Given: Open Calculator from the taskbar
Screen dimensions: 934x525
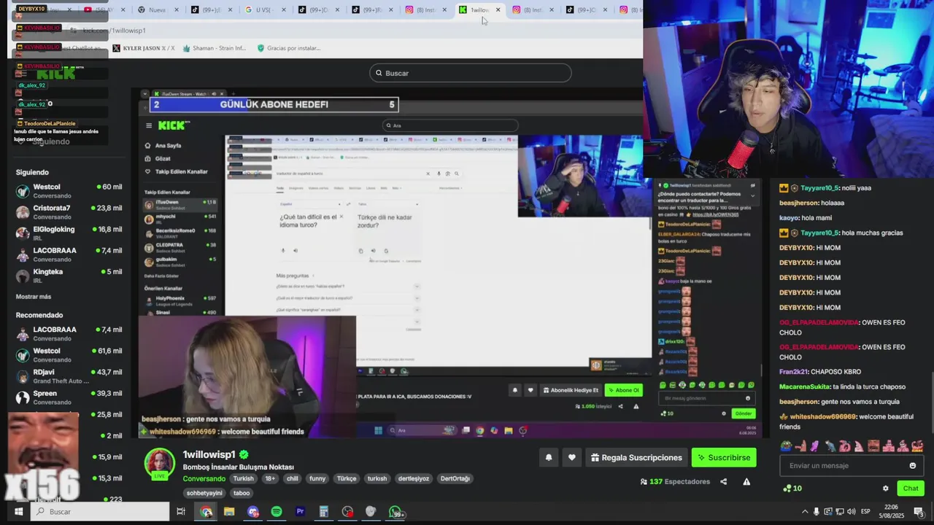Looking at the screenshot, I should tap(323, 512).
